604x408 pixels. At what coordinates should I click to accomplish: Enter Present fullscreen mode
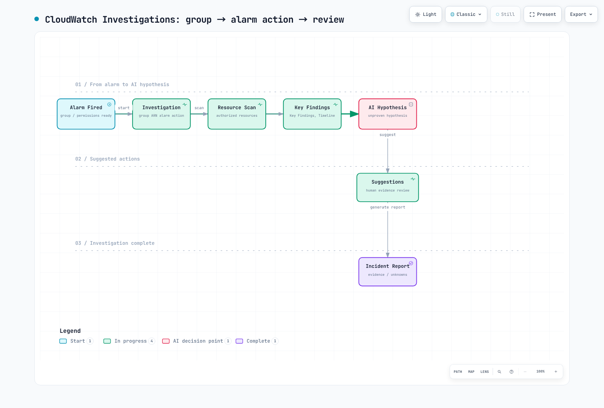click(542, 14)
